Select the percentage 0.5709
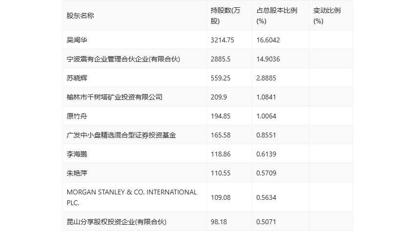 pyautogui.click(x=266, y=173)
